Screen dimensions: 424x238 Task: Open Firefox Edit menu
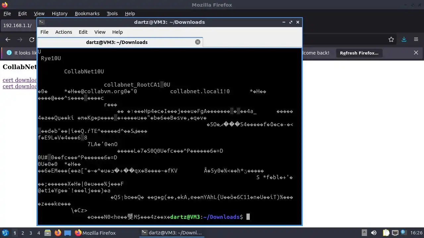[x=23, y=14]
